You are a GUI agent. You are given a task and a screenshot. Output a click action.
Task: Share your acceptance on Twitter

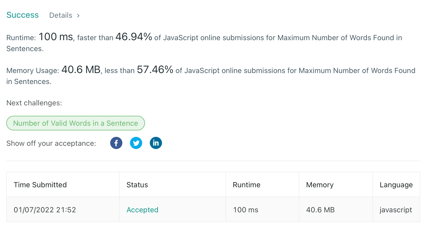click(136, 143)
